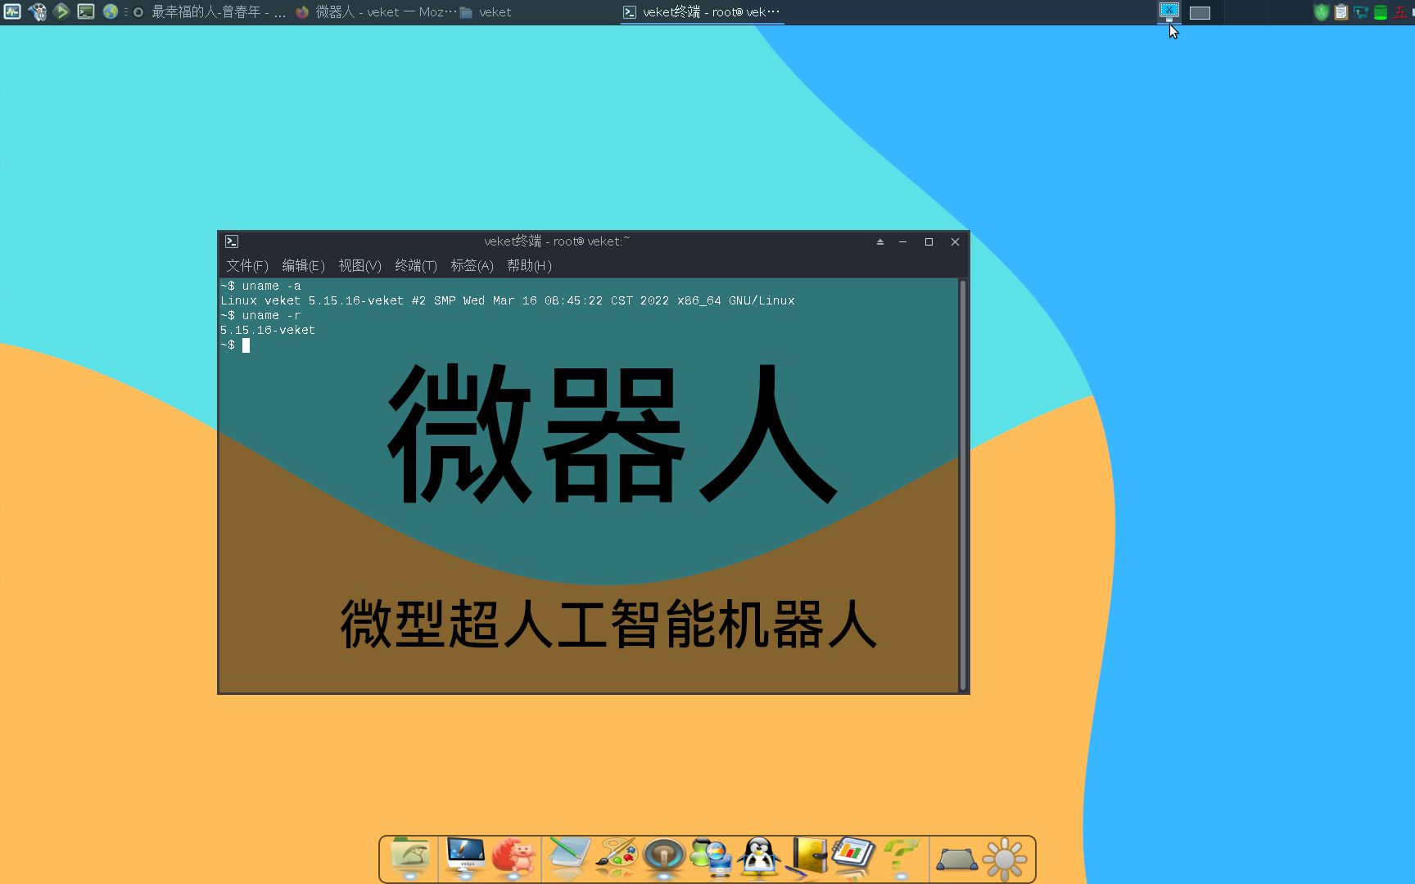
Task: Open the sun brightness dock icon
Action: (x=1005, y=859)
